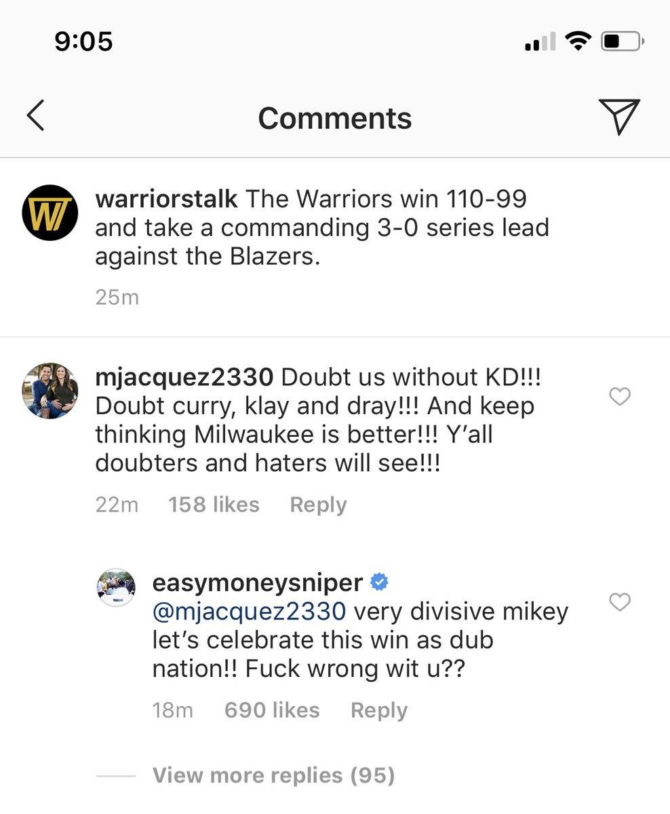Viewport: 670px width, 814px height.
Task: Expand View more replies (95)
Action: click(x=273, y=775)
